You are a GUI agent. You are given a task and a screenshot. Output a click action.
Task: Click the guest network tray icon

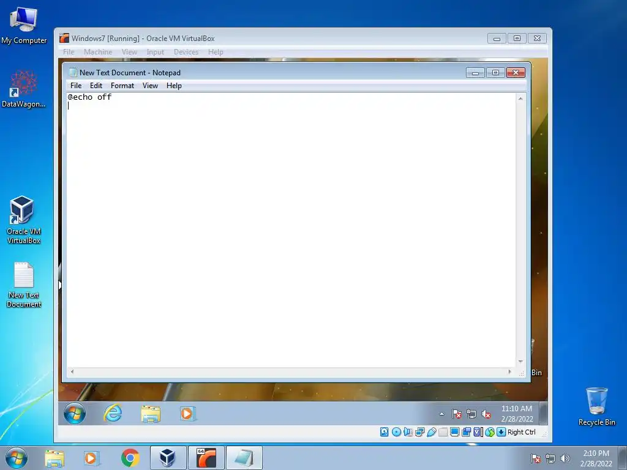471,414
